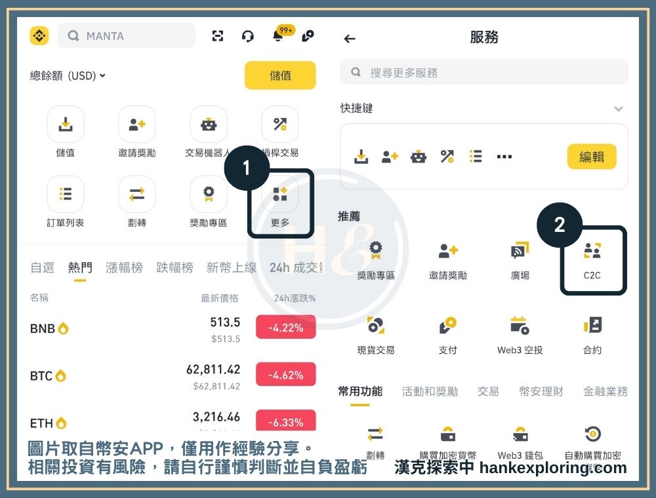The image size is (656, 498).
Task: Switch to the 跌幅榜 losers tab
Action: pos(174,267)
